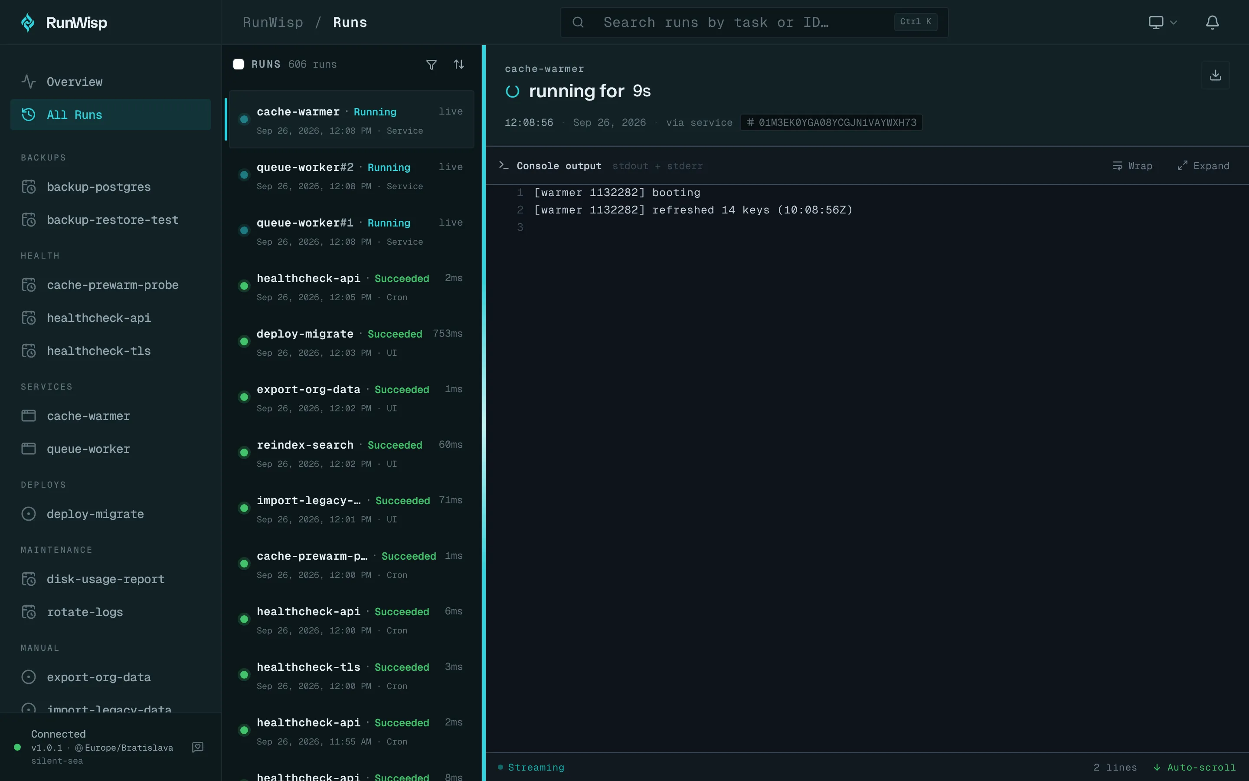Open the feedback chat icon in footer
Viewport: 1249px width, 781px height.
coord(198,747)
